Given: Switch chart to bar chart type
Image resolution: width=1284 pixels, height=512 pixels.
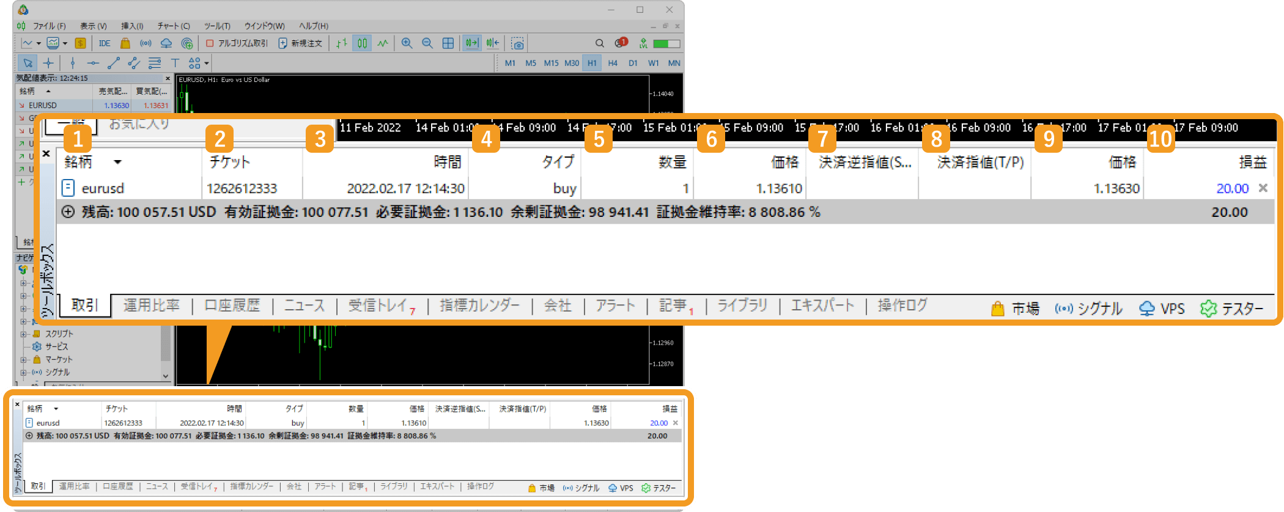Looking at the screenshot, I should coord(342,43).
